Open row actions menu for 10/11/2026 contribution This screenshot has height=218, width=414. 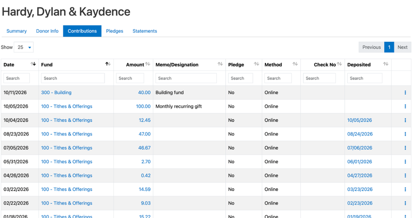pos(405,93)
